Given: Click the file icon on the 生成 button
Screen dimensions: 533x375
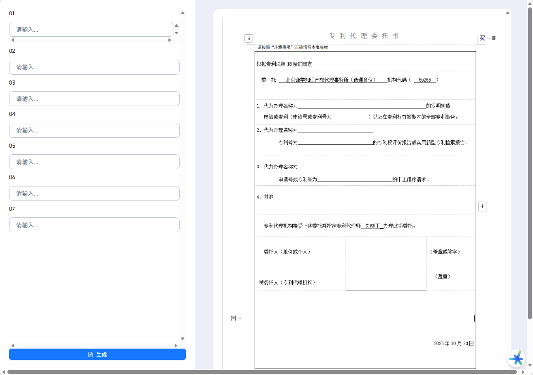Looking at the screenshot, I should point(90,354).
